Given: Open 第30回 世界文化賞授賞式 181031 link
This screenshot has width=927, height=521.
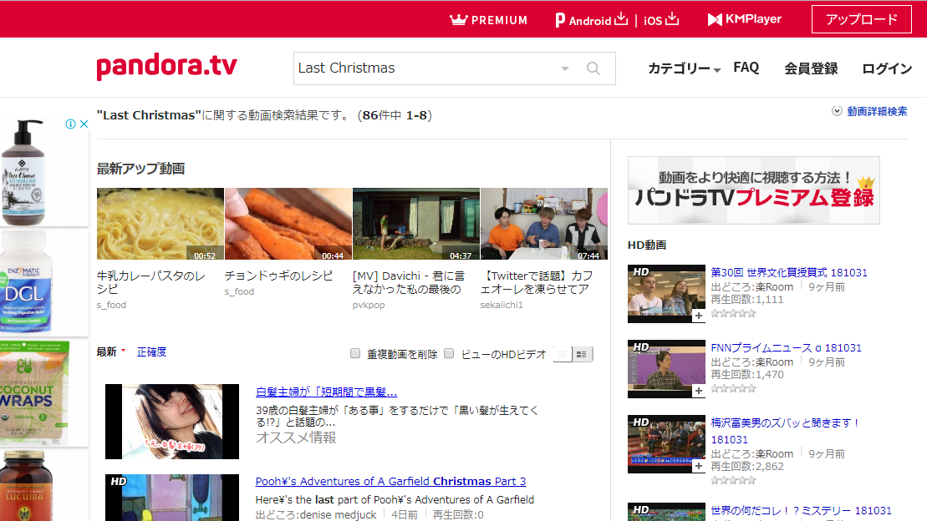Looking at the screenshot, I should [x=788, y=272].
